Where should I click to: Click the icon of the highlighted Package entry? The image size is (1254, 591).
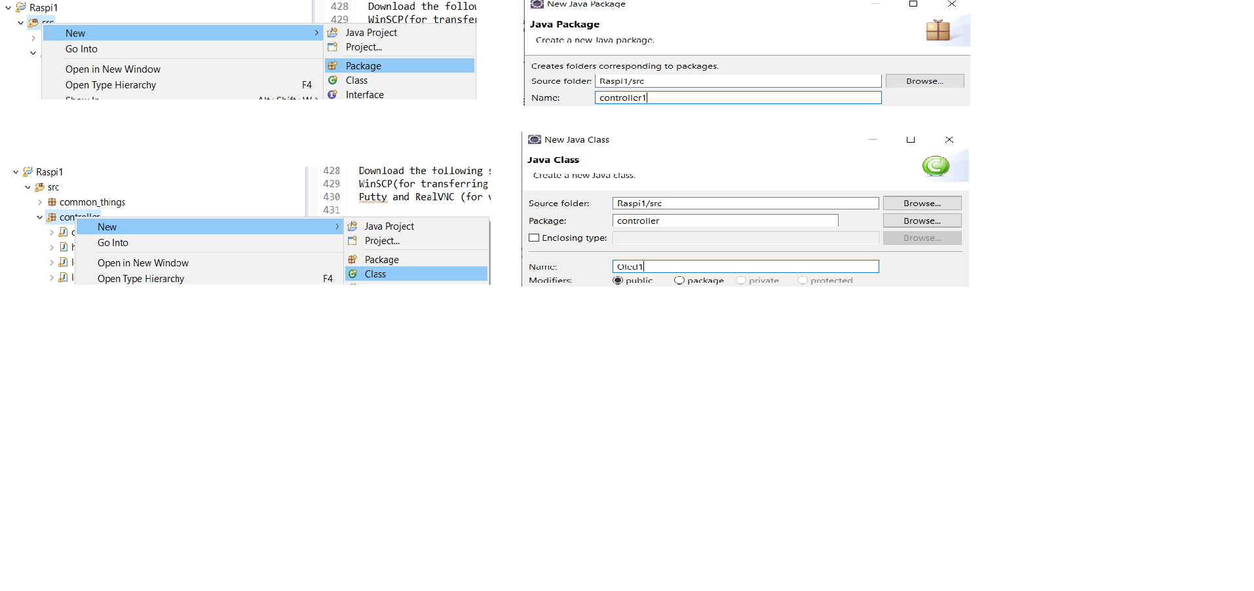click(333, 65)
